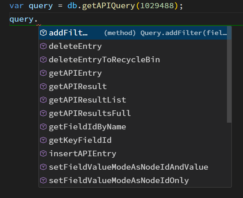
Task: Click the suggestion list vertical scrollbar
Action: click(229, 75)
